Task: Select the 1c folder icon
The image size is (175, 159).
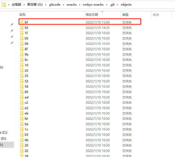Action: [22, 129]
